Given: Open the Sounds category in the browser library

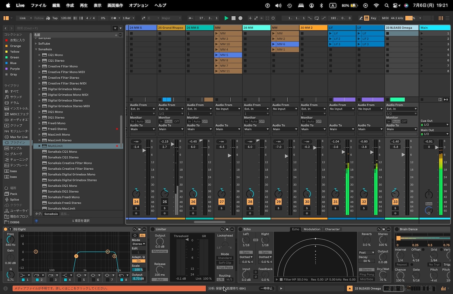Looking at the screenshot, I should pyautogui.click(x=16, y=97).
